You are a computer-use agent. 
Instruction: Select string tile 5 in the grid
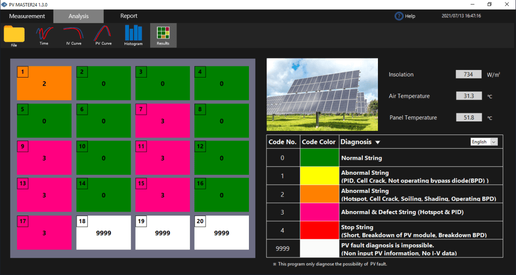(44, 121)
